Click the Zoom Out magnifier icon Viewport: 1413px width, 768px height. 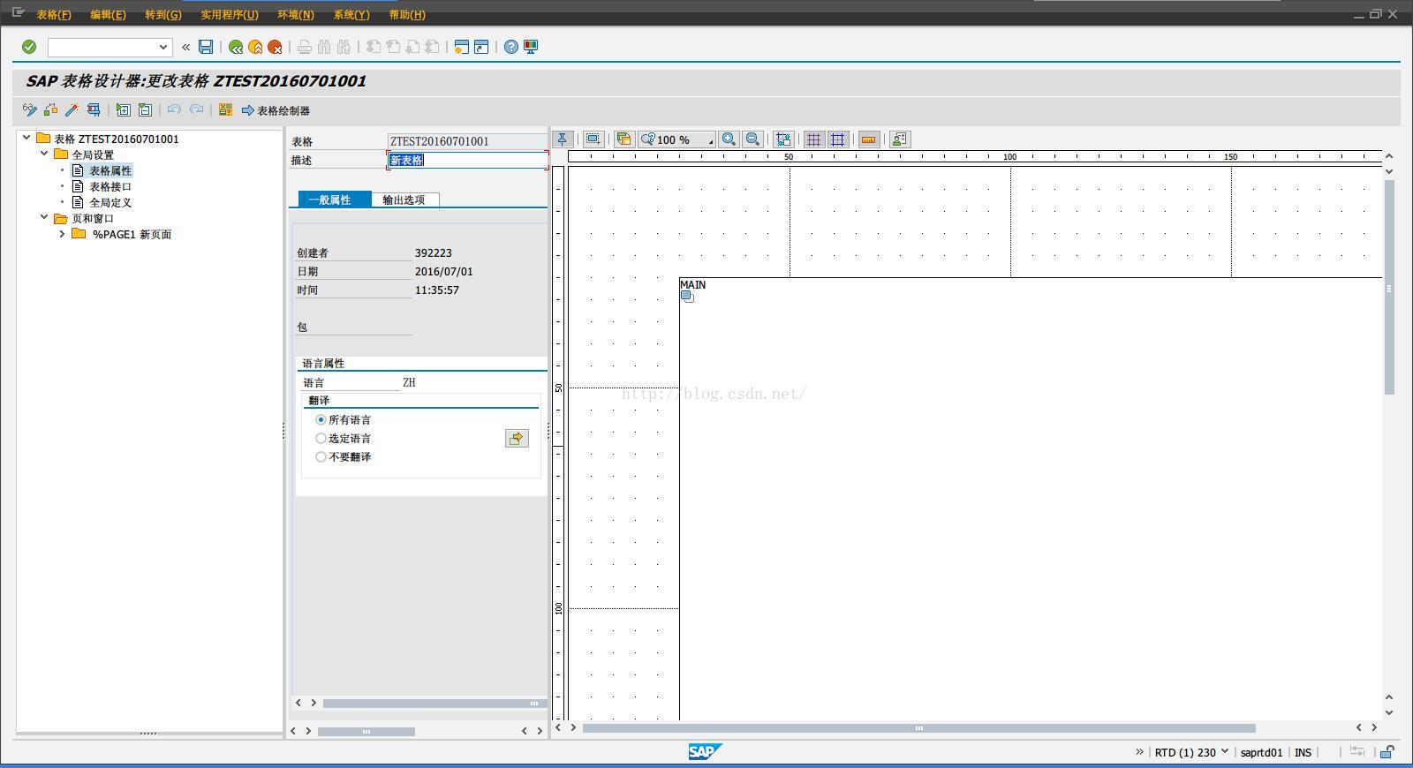click(x=752, y=139)
